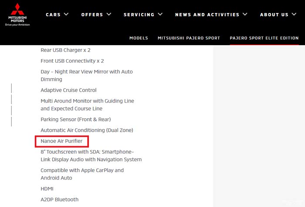Click the Multi Around Monitor feature text
305x207 pixels.
tap(87, 101)
